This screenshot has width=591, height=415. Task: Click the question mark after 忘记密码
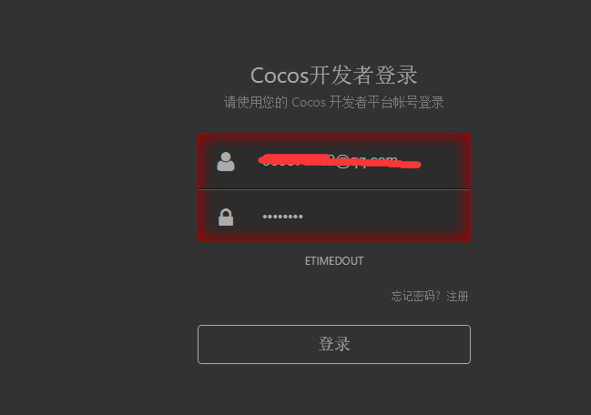pyautogui.click(x=438, y=296)
